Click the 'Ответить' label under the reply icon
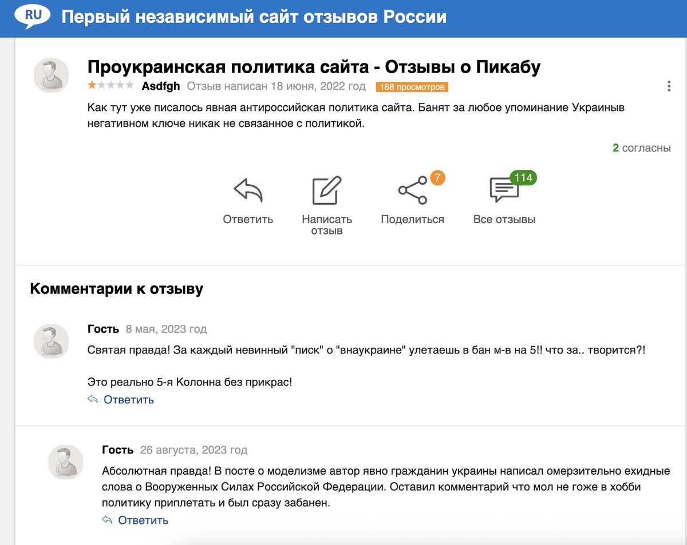The image size is (687, 545). 248,220
